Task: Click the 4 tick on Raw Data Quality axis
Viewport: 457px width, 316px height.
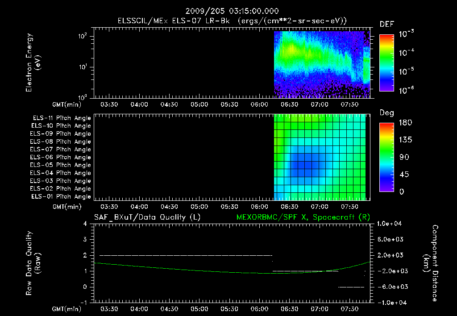Action: pyautogui.click(x=85, y=224)
